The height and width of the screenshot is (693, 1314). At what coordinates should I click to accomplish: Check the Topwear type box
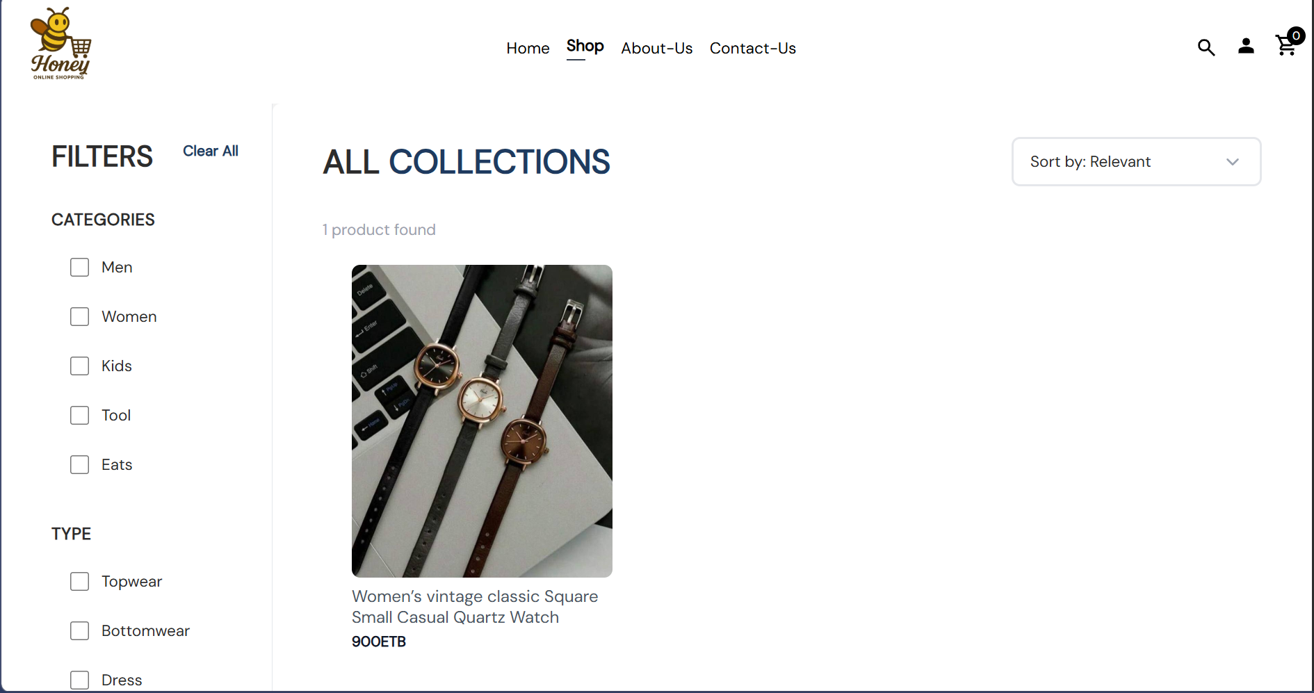click(x=79, y=582)
